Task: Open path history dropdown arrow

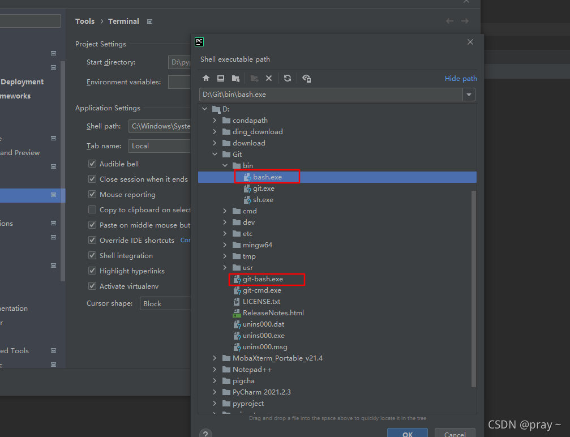Action: 469,95
